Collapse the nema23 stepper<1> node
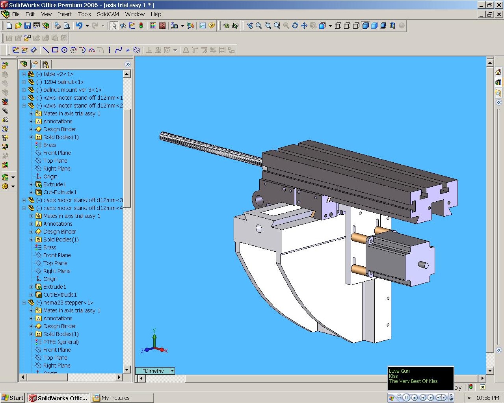This screenshot has height=403, width=504. tap(24, 303)
